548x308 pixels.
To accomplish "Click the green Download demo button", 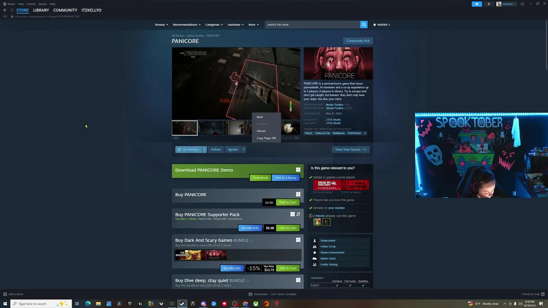I will coord(260,178).
